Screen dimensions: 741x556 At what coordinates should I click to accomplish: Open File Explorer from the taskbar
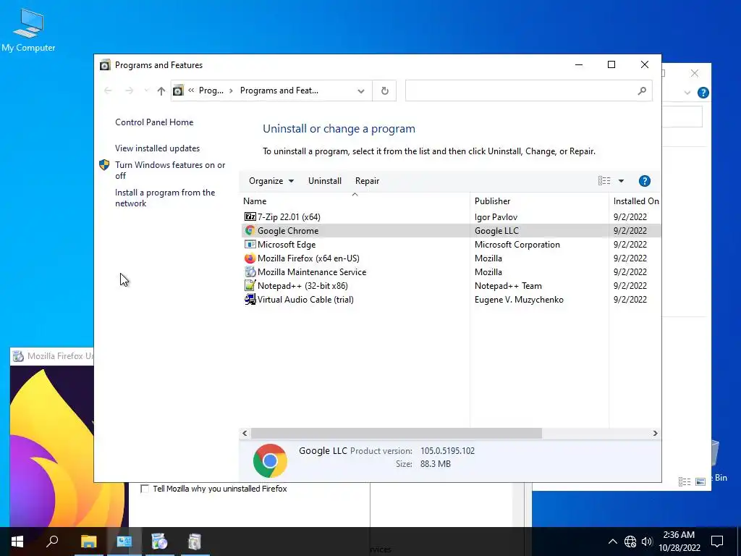tap(88, 542)
